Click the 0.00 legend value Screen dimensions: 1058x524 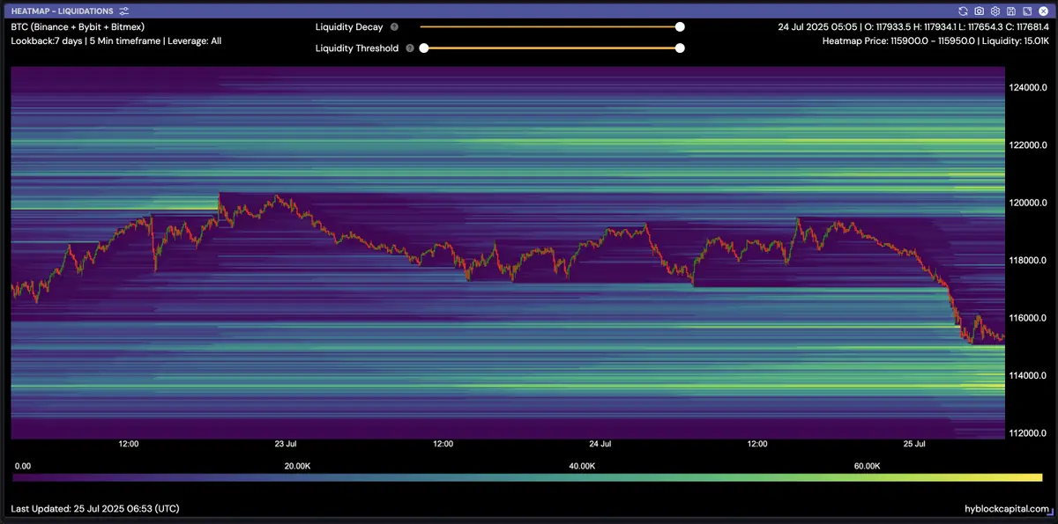(x=23, y=465)
